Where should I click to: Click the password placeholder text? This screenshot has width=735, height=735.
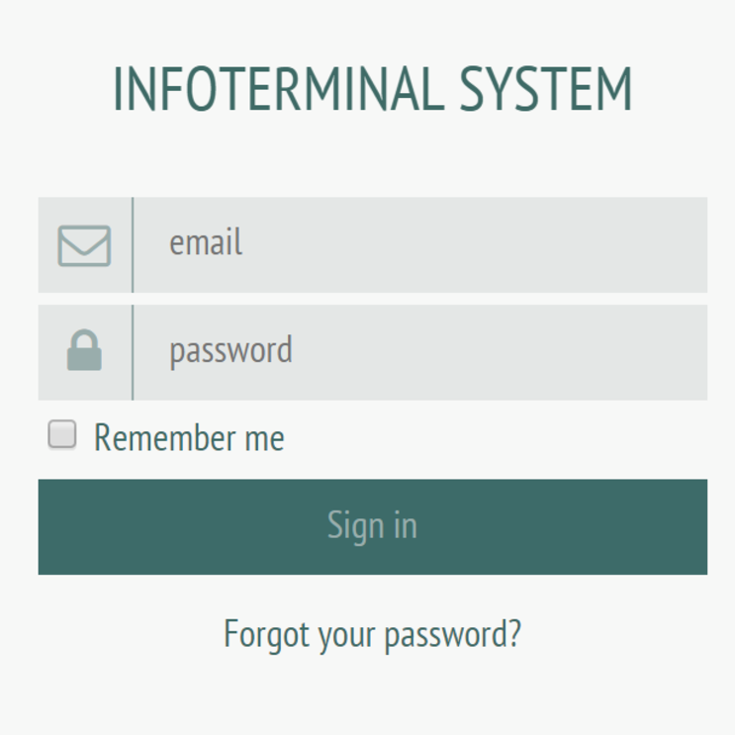(x=230, y=351)
